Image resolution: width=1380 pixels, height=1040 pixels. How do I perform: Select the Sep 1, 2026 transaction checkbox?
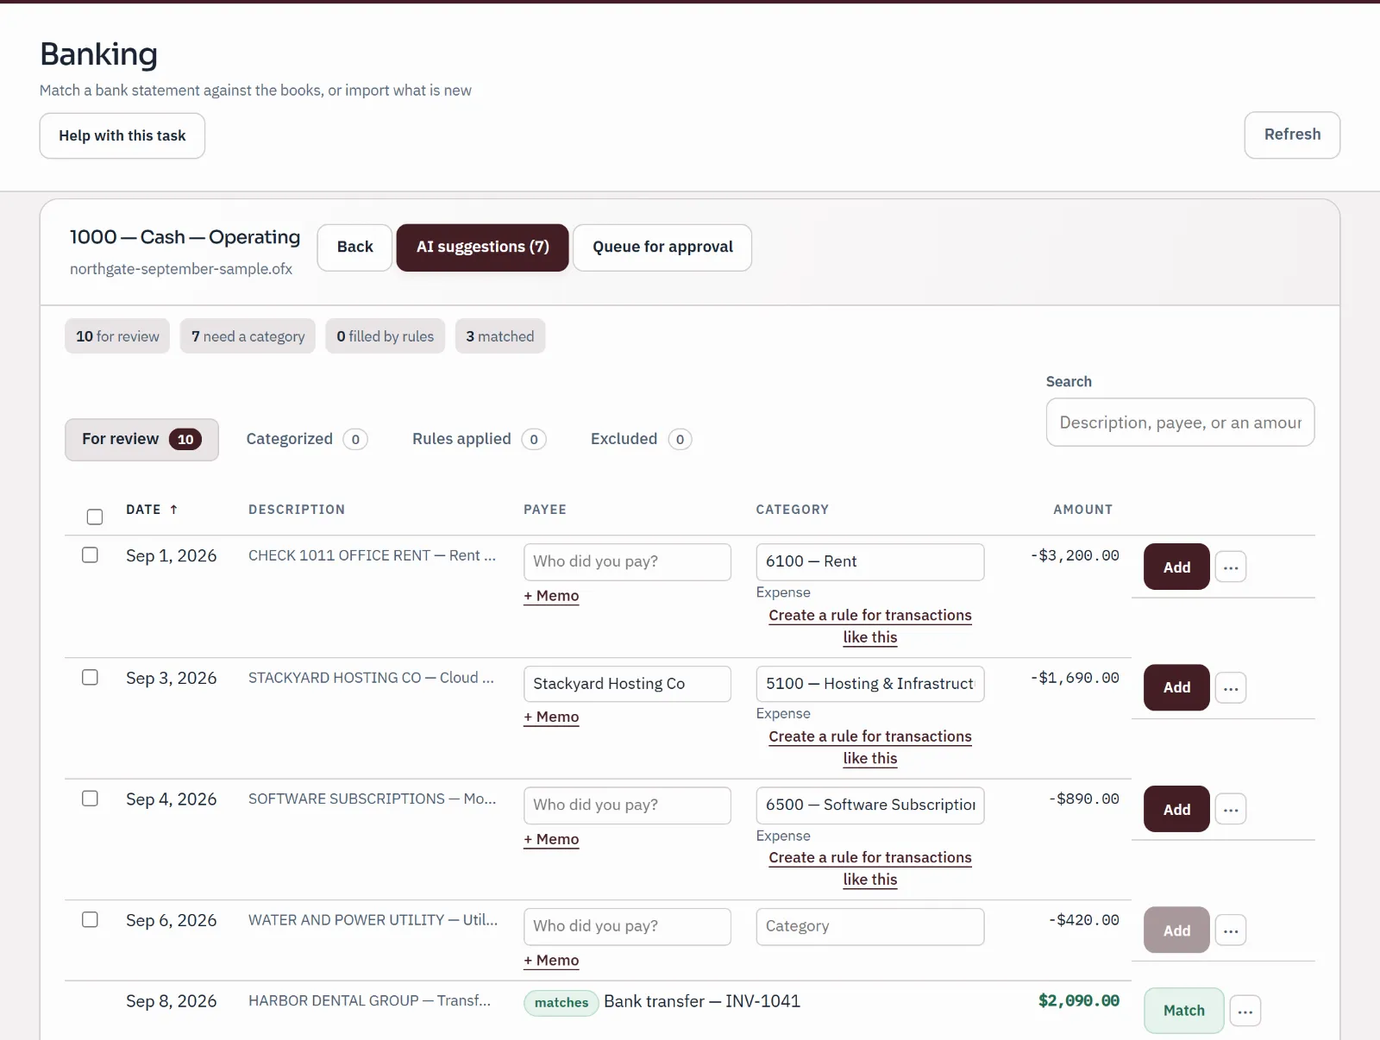point(90,555)
